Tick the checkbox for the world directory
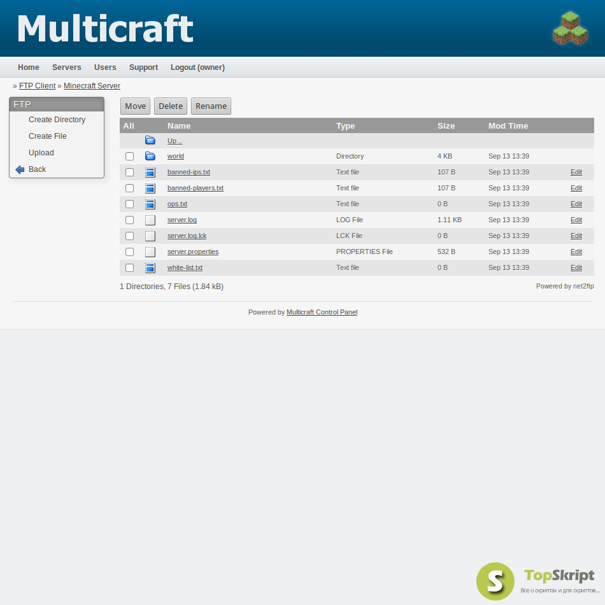 coord(130,156)
